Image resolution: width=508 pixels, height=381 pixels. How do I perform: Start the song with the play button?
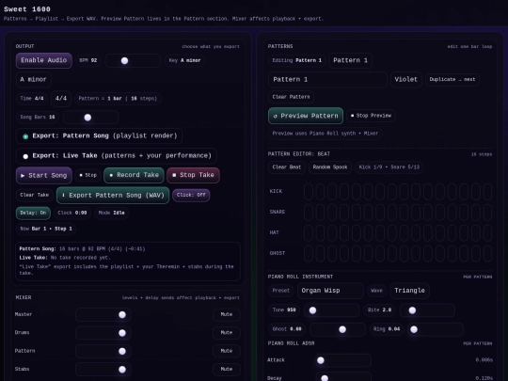[43, 175]
